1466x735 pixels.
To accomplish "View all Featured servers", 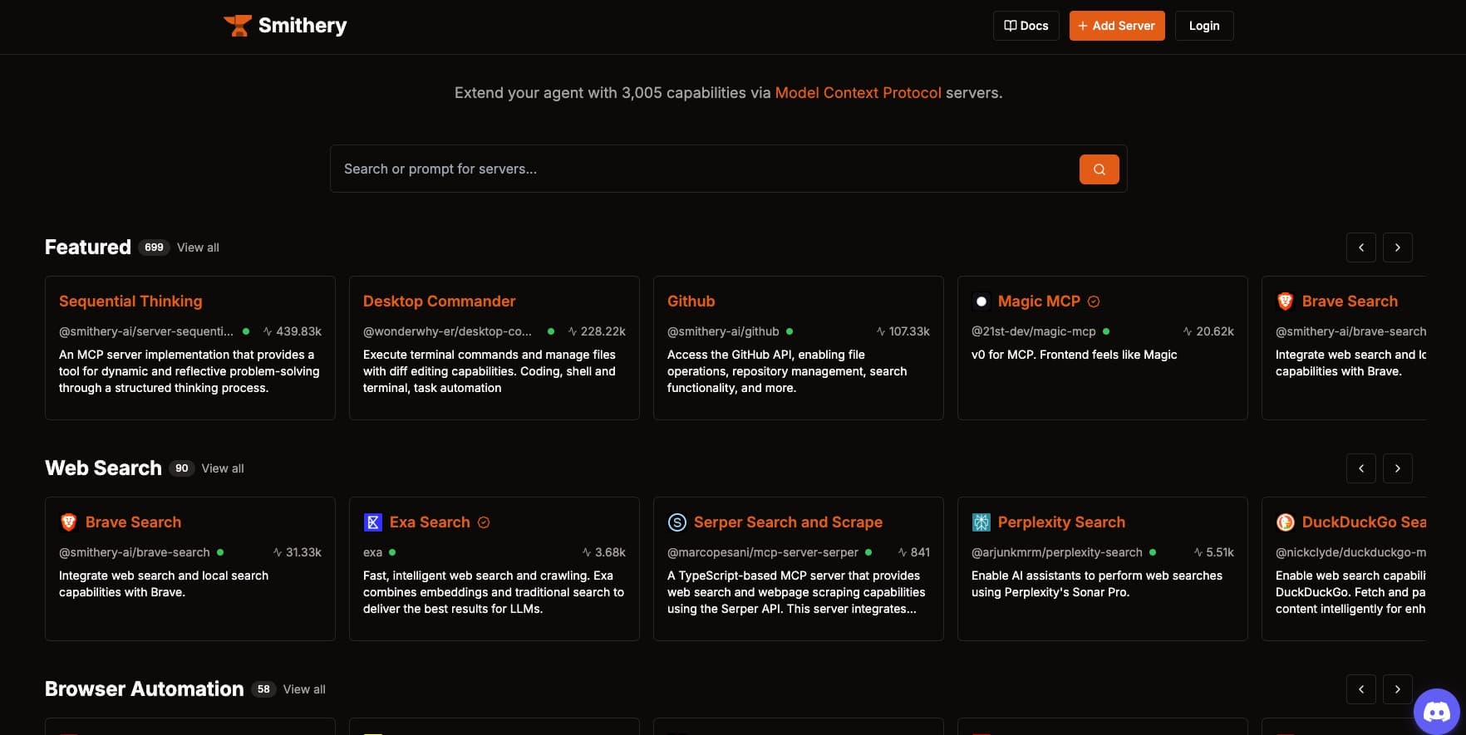I will point(198,247).
